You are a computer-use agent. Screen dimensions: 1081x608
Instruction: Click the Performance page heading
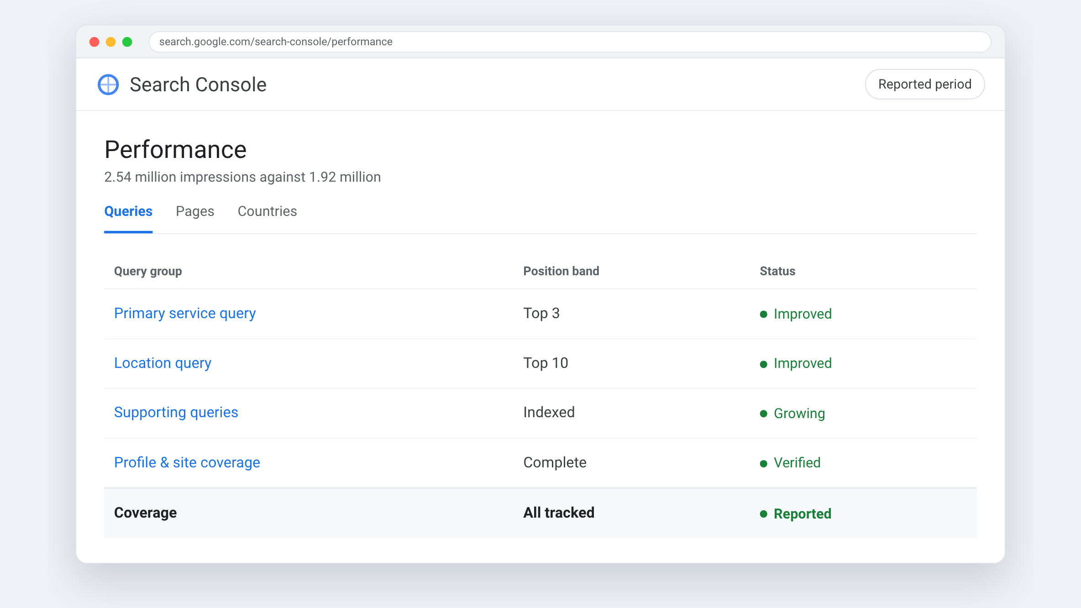point(175,150)
